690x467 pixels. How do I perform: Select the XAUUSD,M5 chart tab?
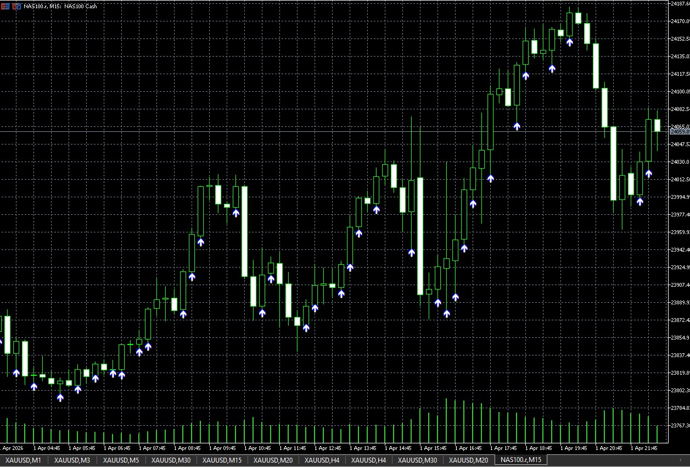click(121, 460)
